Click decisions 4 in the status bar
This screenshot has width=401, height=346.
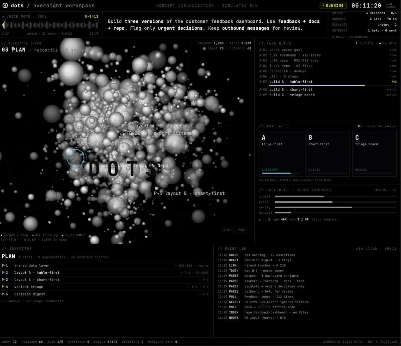pos(133,342)
